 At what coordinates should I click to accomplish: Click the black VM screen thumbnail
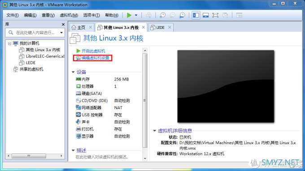(226, 86)
